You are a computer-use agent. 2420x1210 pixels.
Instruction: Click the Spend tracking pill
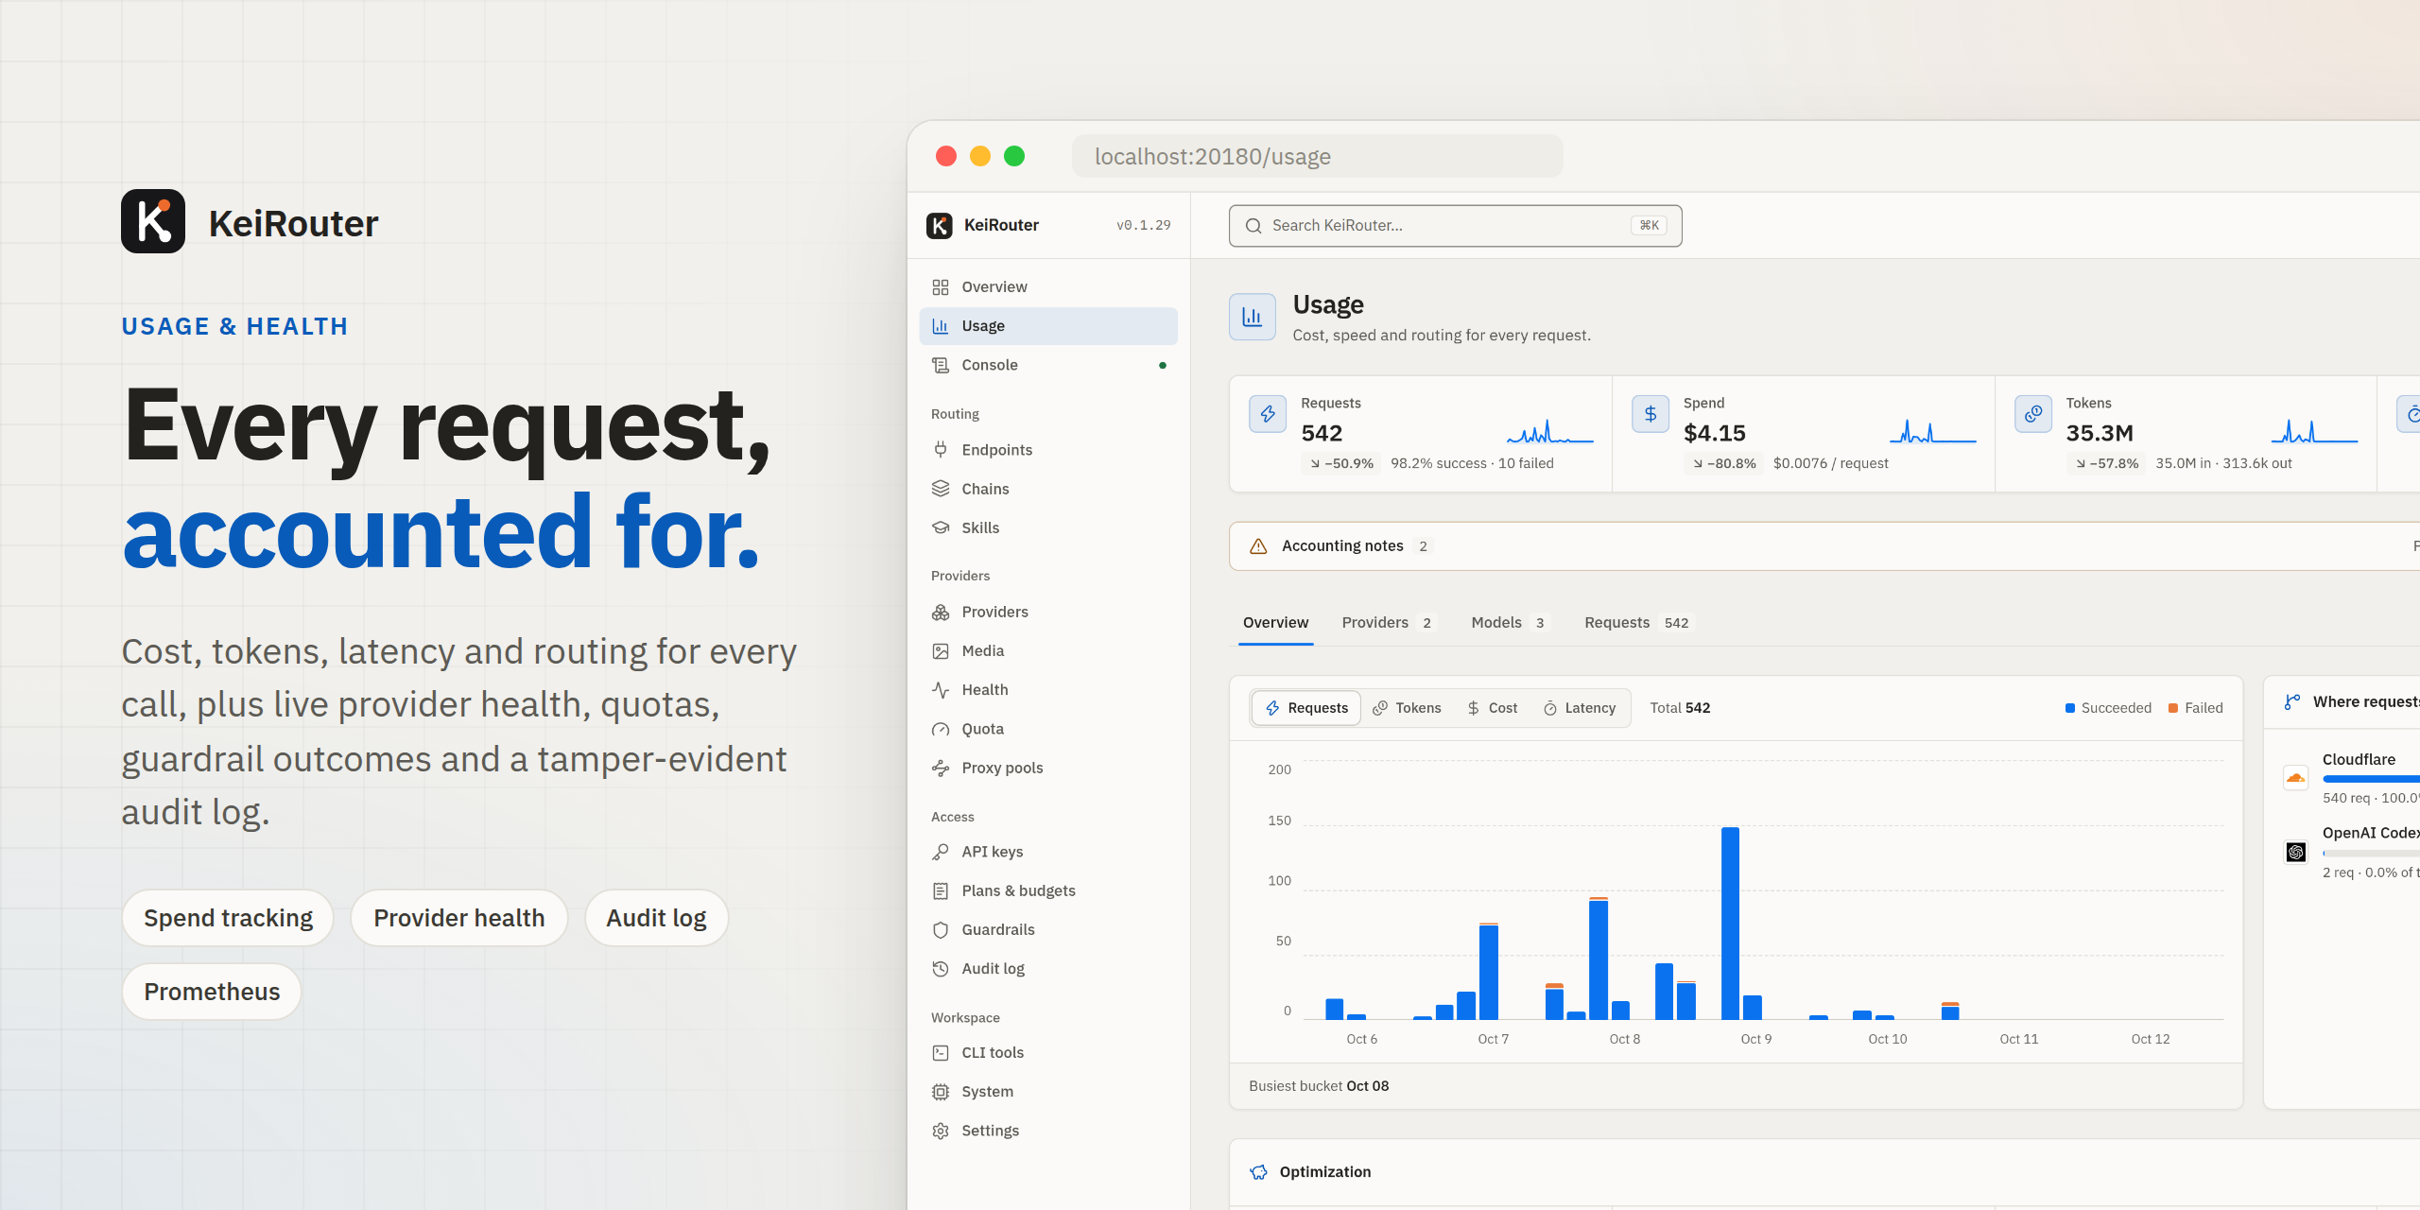228,918
